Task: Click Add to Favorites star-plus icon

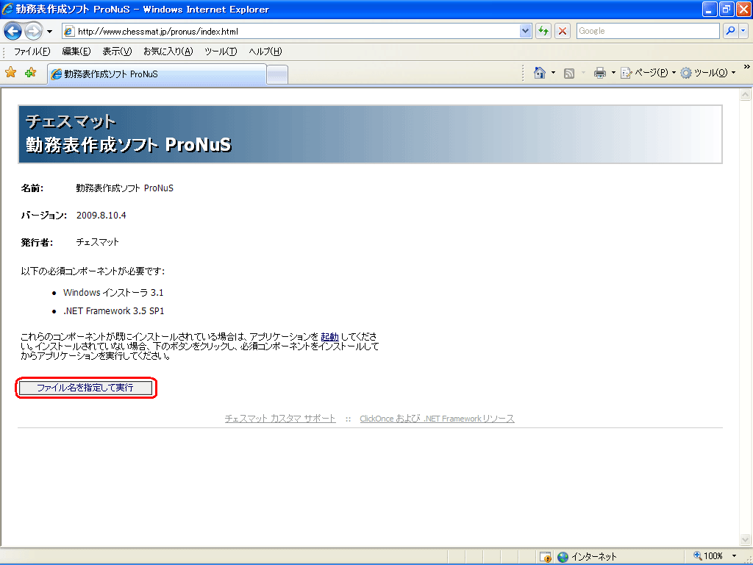Action: click(x=31, y=73)
